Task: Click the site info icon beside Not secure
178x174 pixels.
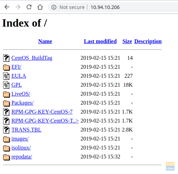Action: click(x=54, y=7)
